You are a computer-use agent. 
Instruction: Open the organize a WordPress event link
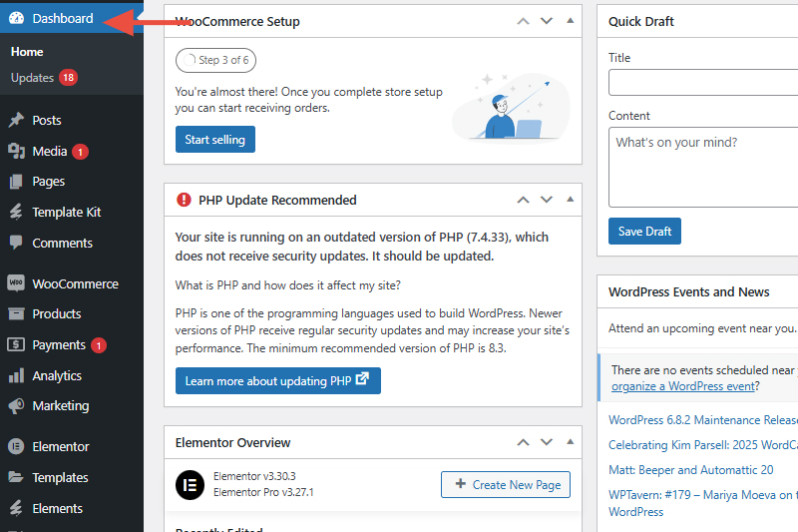683,386
